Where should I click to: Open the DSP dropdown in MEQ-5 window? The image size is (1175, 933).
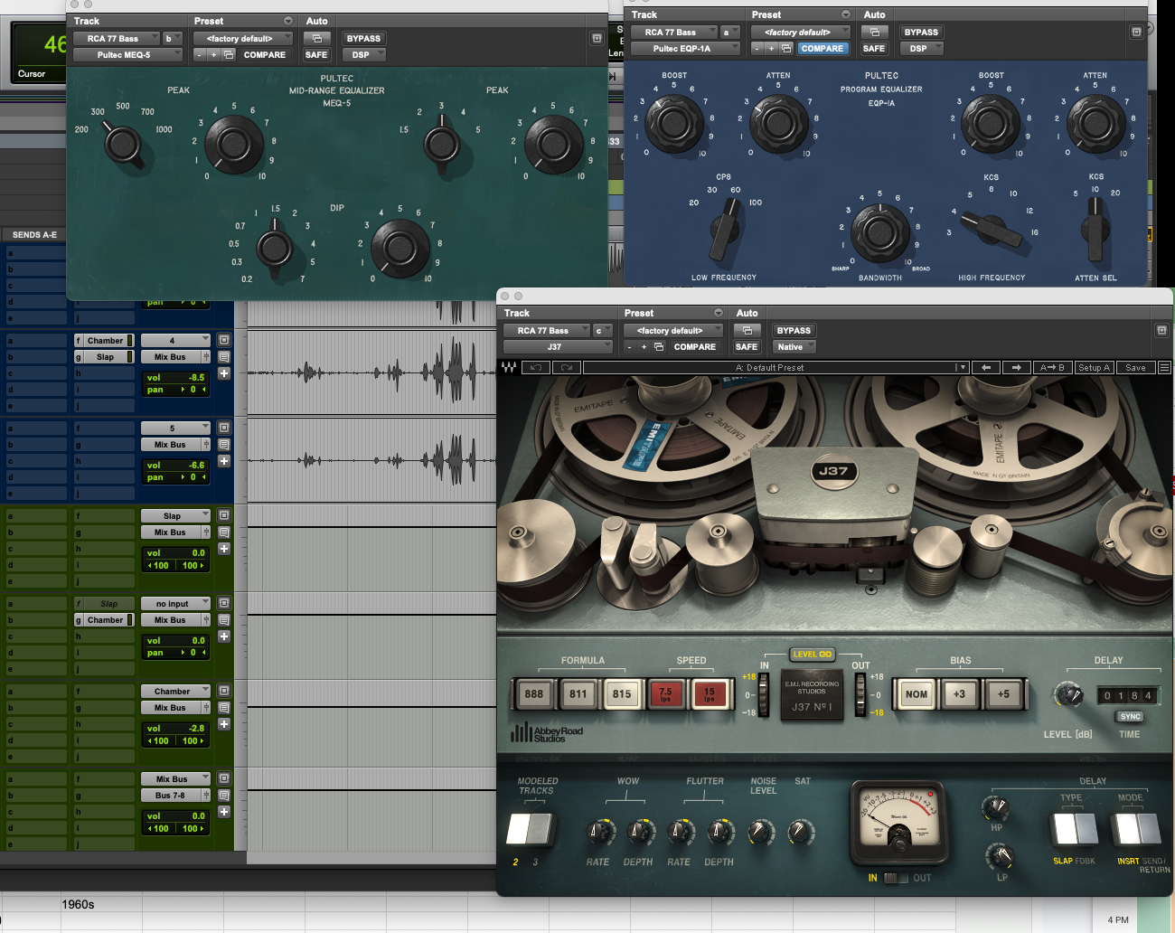coord(364,55)
